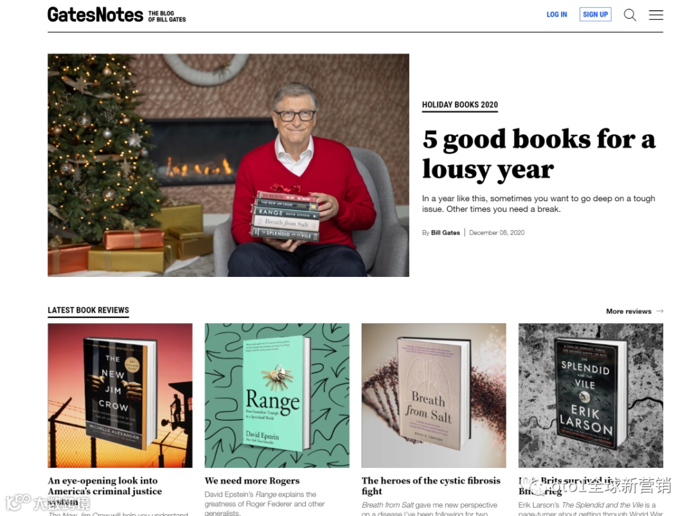Open The New Jim Crow book thumbnail

pos(120,395)
